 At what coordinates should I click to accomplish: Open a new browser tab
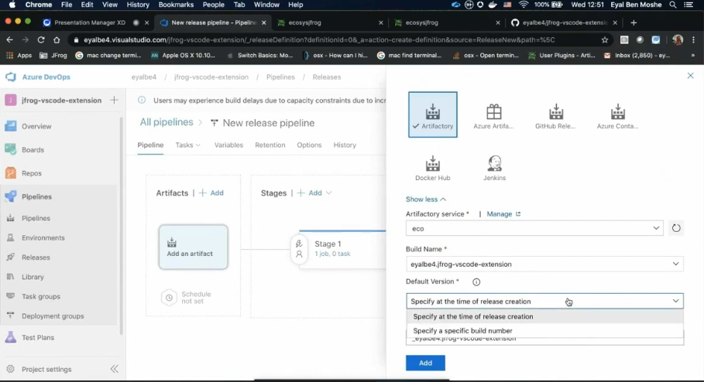click(x=634, y=22)
